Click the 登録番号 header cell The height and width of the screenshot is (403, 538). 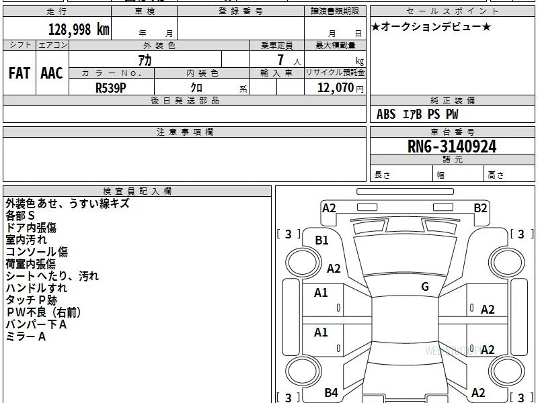241,11
